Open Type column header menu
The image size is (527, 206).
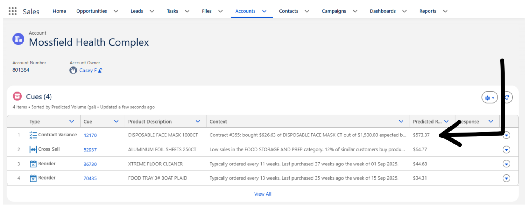(x=72, y=121)
